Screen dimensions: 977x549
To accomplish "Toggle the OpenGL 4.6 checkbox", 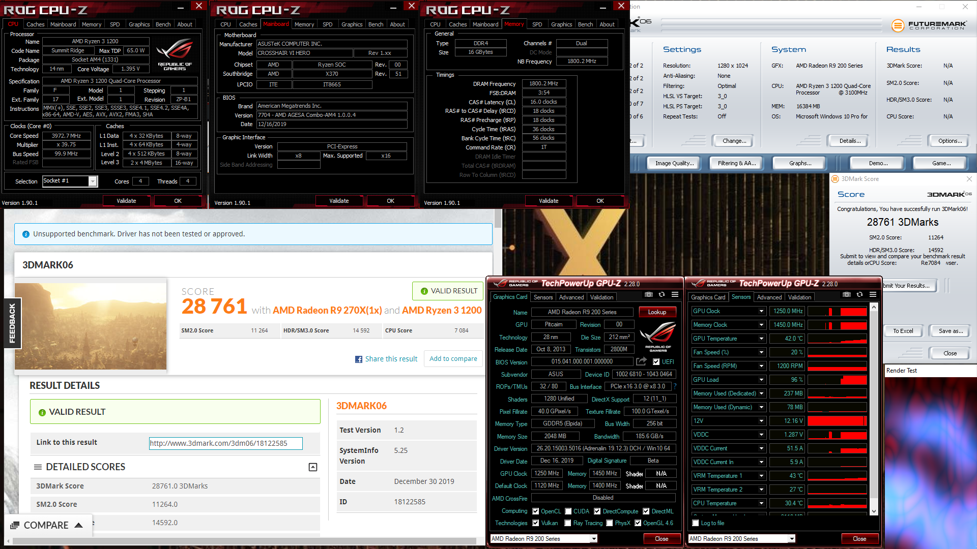I will (x=638, y=523).
